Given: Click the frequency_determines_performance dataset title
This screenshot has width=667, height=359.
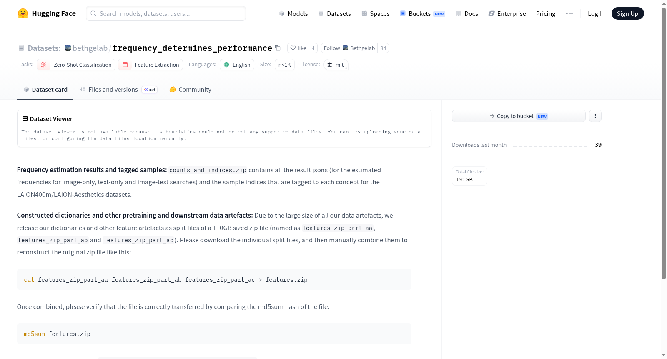Looking at the screenshot, I should coord(192,48).
